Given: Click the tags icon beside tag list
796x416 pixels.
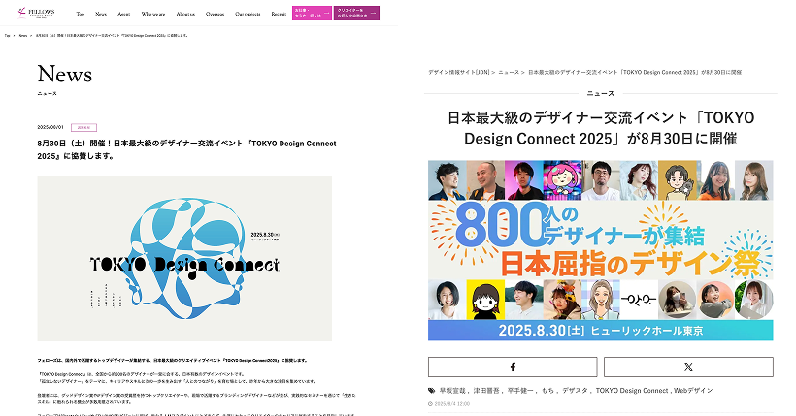Looking at the screenshot, I should point(432,391).
